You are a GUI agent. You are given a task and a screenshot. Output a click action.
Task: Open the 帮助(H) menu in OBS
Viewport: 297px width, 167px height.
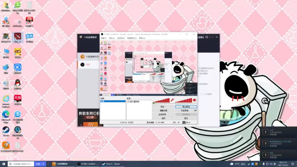click(142, 38)
